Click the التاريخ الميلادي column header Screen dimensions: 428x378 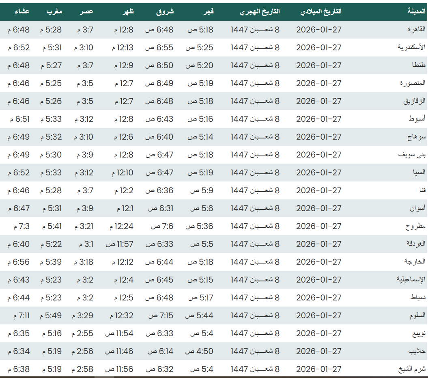[320, 12]
